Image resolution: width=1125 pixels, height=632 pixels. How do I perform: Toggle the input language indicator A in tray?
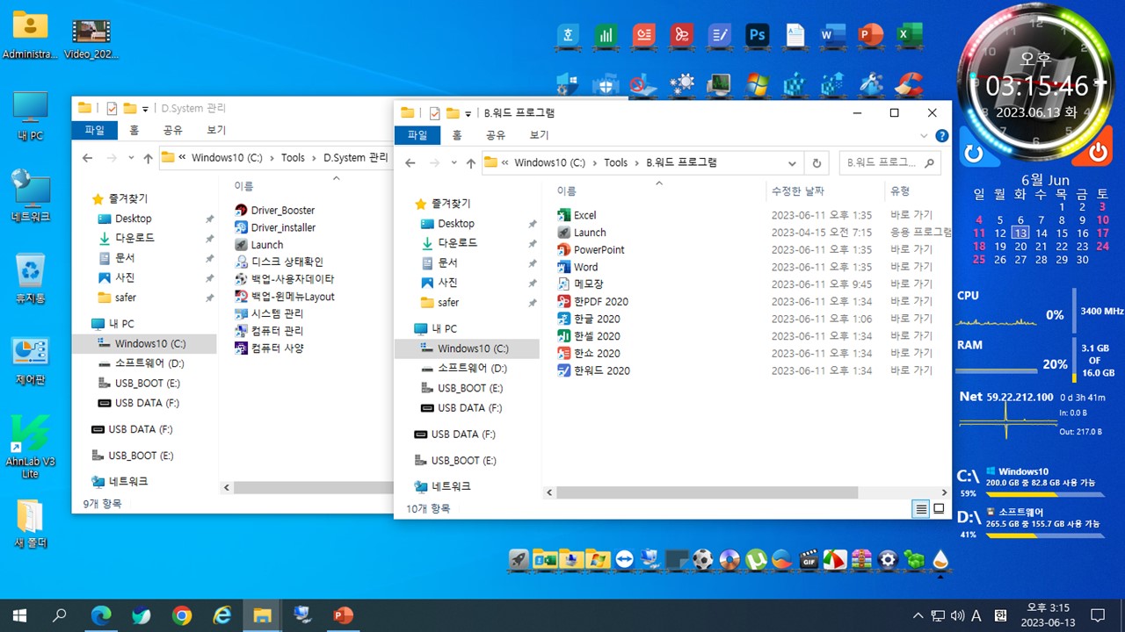[x=976, y=615]
